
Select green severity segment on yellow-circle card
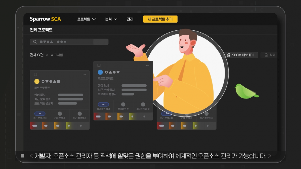click(71, 126)
